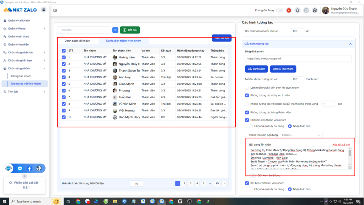Viewport: 364px width, 205px height.
Task: Select Chọn từ quản lý nội dung under Nhắn tin
Action: point(251,126)
